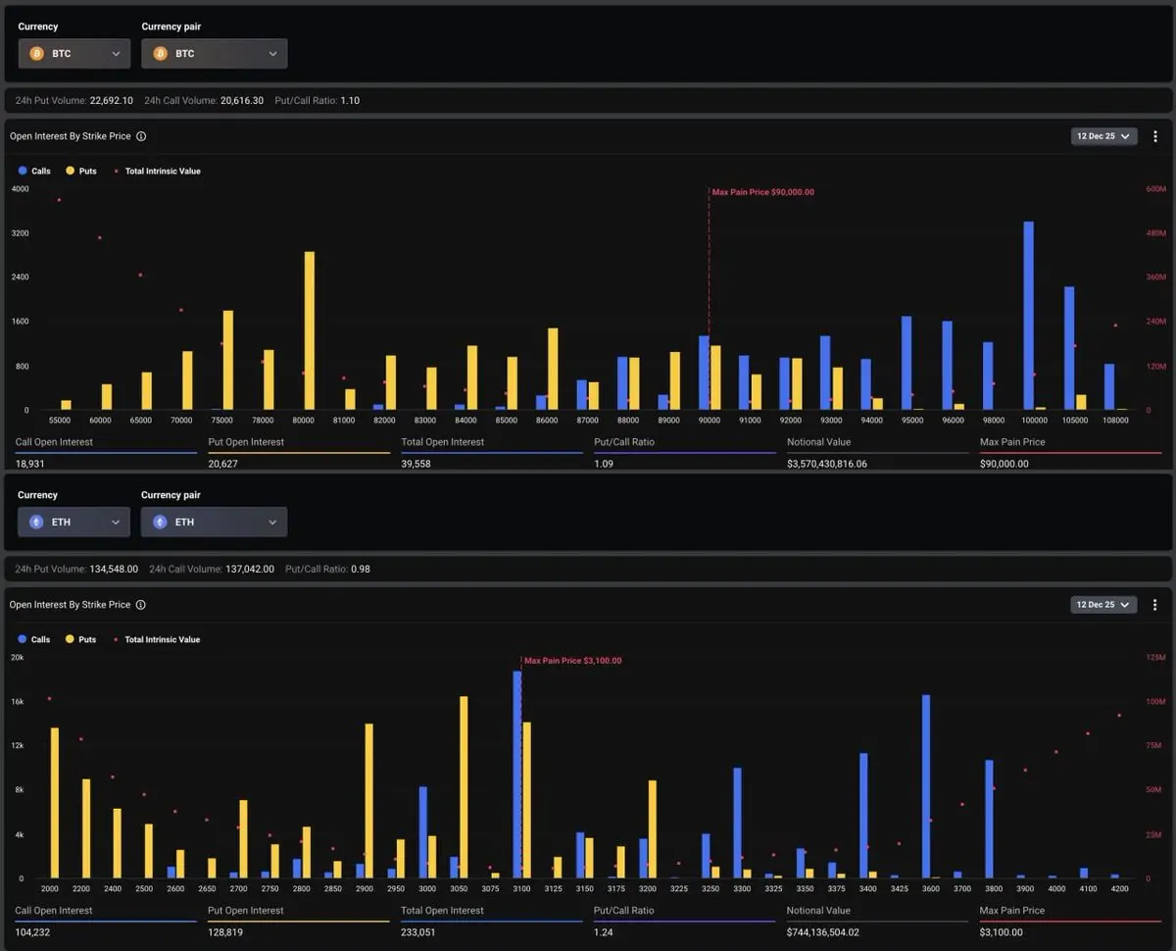
Task: Click the Ethereum logo in the Currency selector
Action: tap(36, 522)
